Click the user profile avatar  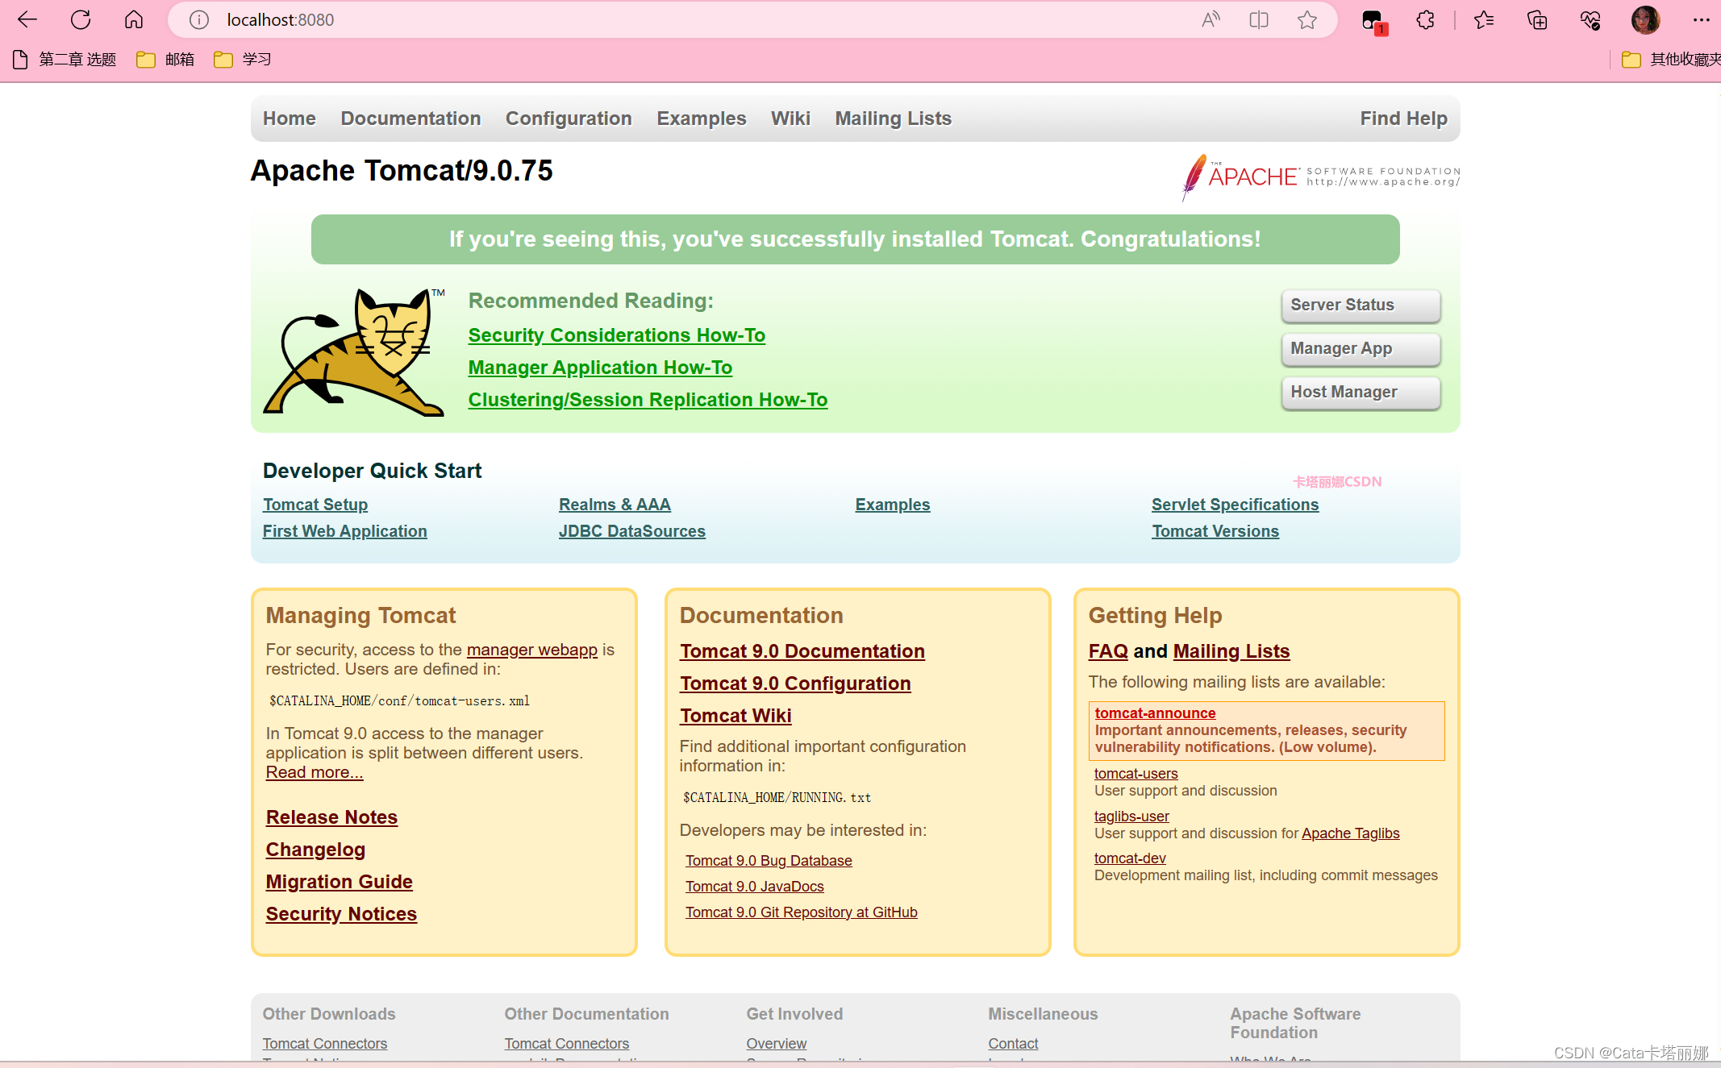tap(1645, 20)
